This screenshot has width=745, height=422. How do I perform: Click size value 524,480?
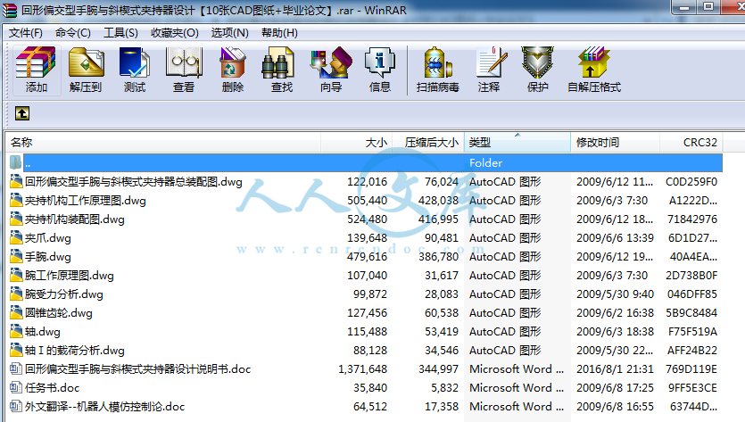click(x=367, y=219)
